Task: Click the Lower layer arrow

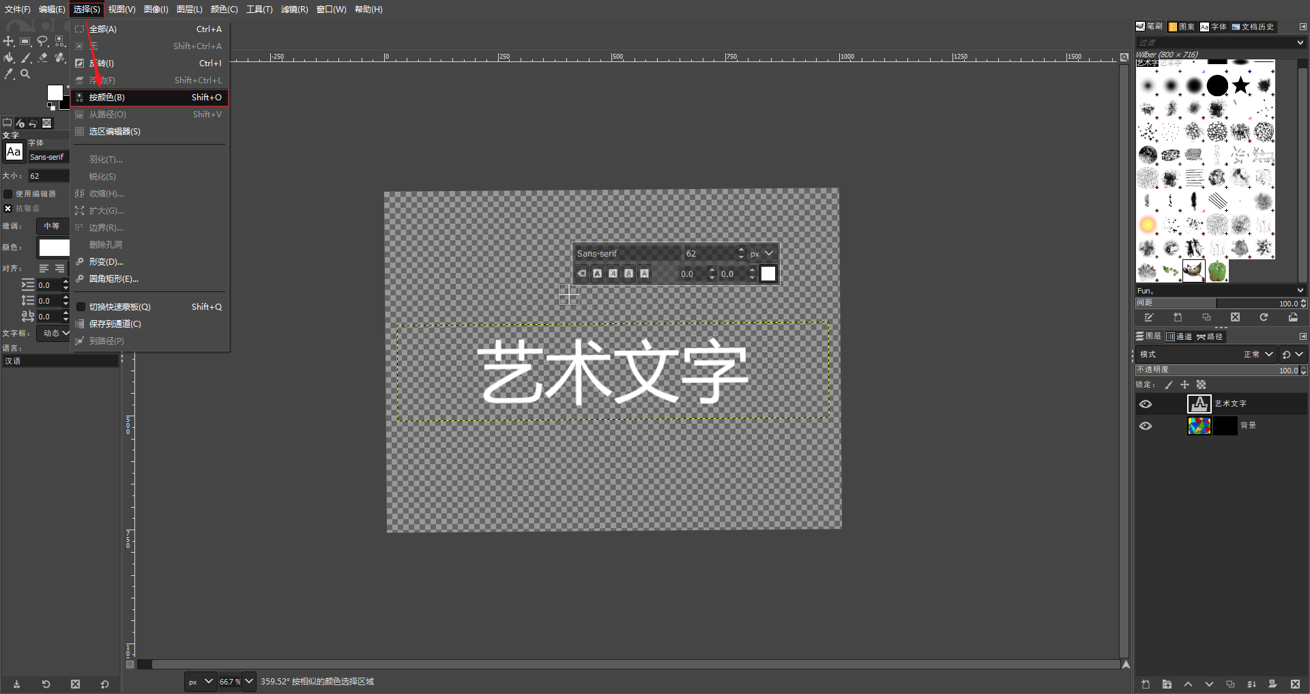Action: (1209, 684)
